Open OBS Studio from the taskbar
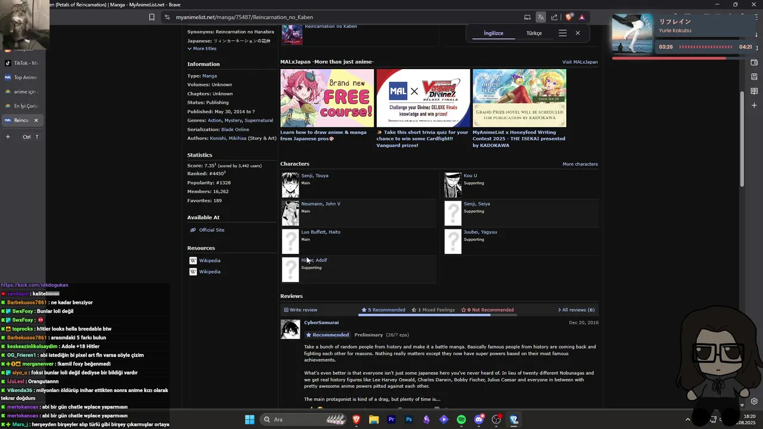The image size is (763, 429). pos(496,419)
